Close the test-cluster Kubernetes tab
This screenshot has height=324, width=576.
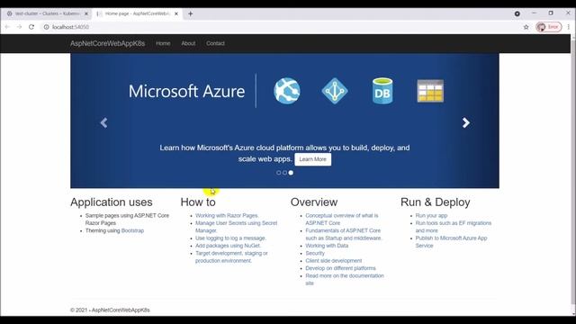coord(86,13)
